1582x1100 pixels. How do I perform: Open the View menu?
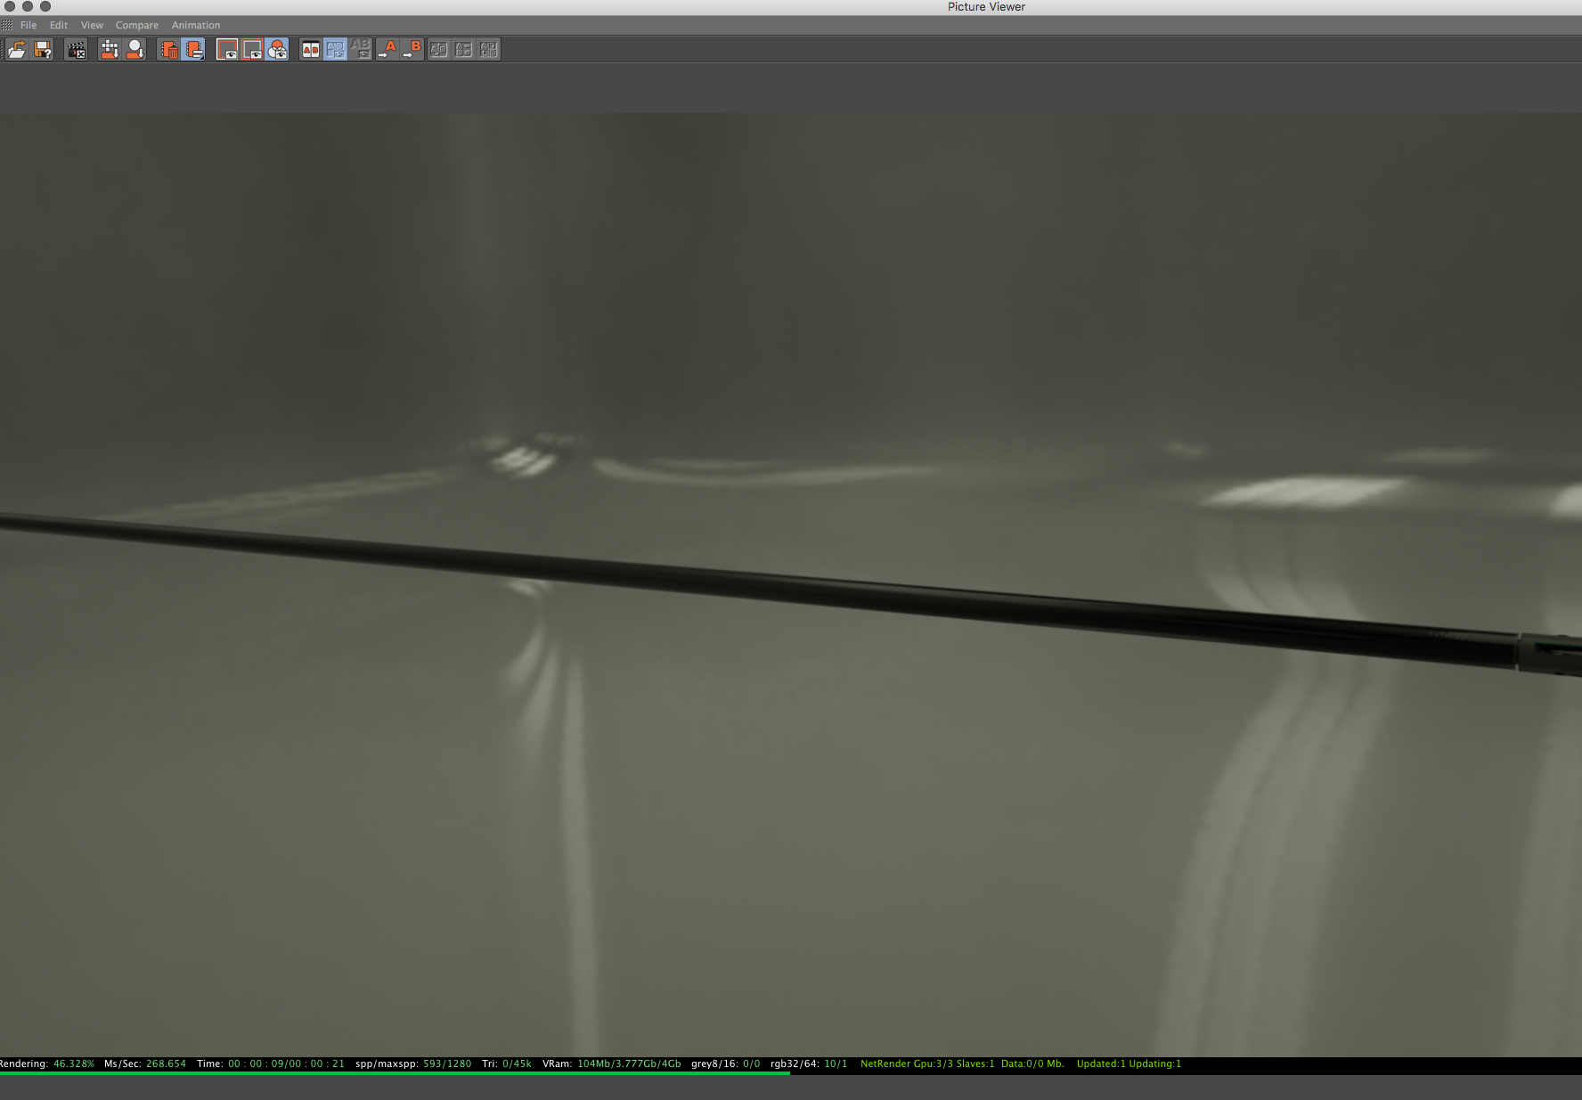(x=92, y=25)
